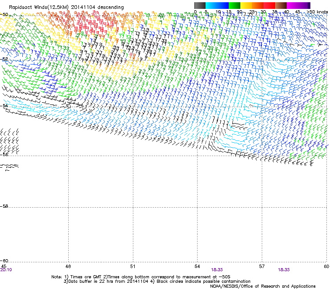Click the -54 latitude axis label
The image size is (330, 289).
[4, 106]
